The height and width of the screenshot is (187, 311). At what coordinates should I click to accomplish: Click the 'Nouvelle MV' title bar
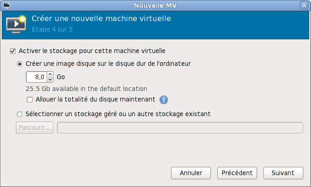coord(155,5)
